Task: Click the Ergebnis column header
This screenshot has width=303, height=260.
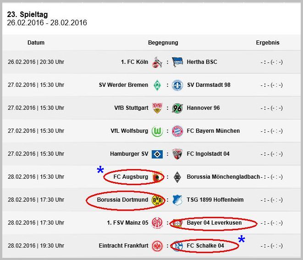Action: (268, 43)
